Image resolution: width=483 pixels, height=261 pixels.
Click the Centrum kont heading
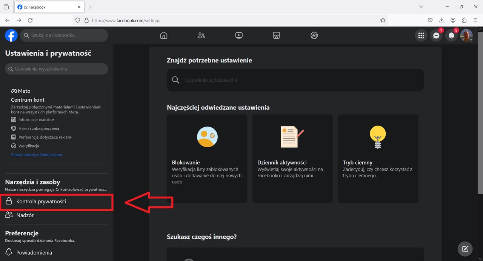28,100
